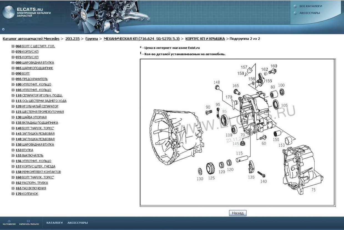Screen dimensions: 344x230
Task: Click the envelope icon 'написать письмо'
Action: point(28,221)
